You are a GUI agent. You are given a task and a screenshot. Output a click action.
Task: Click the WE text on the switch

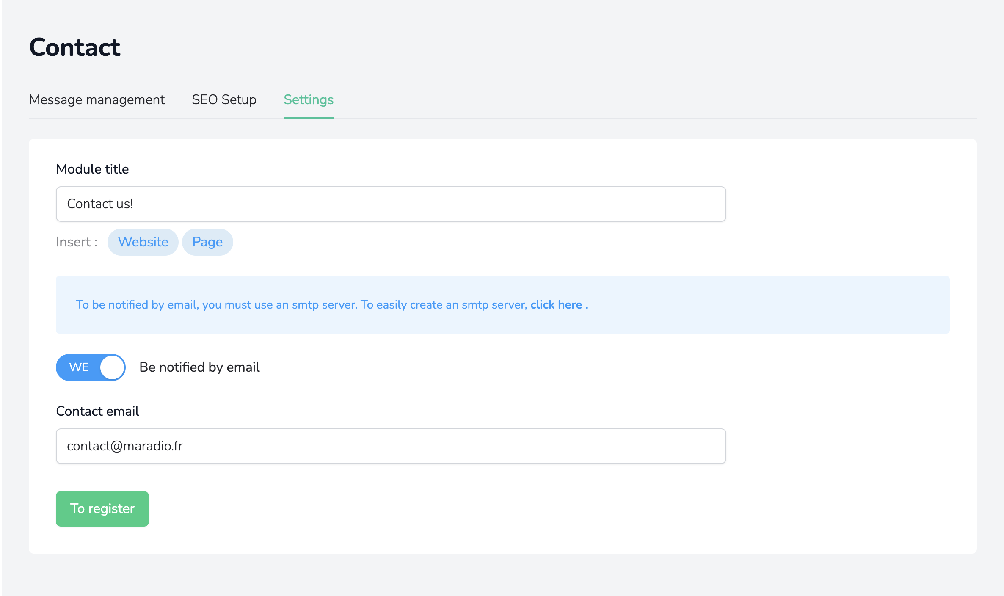(x=79, y=367)
